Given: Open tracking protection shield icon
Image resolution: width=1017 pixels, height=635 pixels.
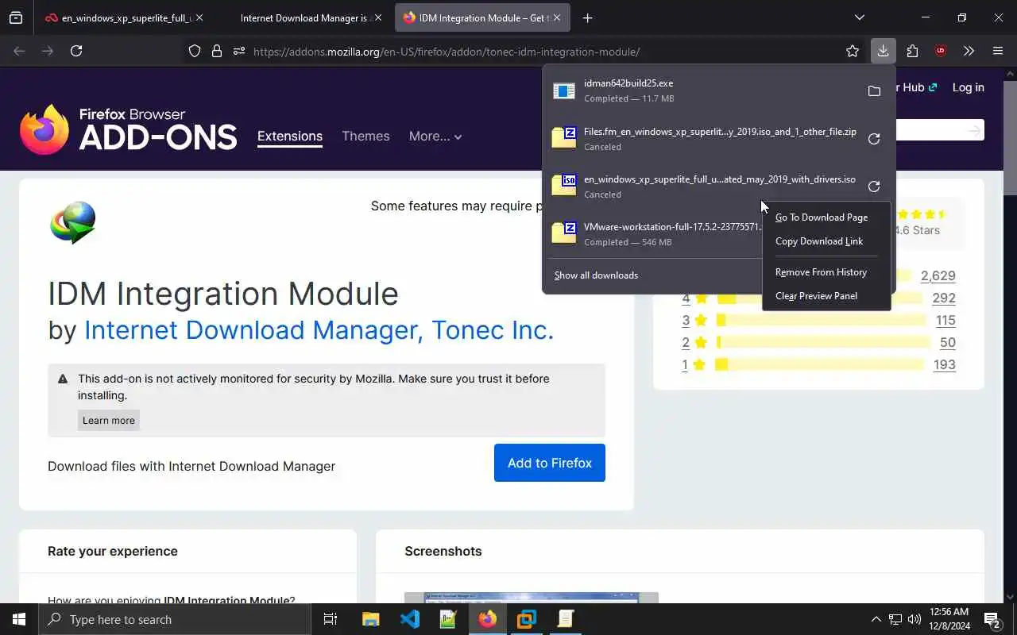Looking at the screenshot, I should (195, 52).
